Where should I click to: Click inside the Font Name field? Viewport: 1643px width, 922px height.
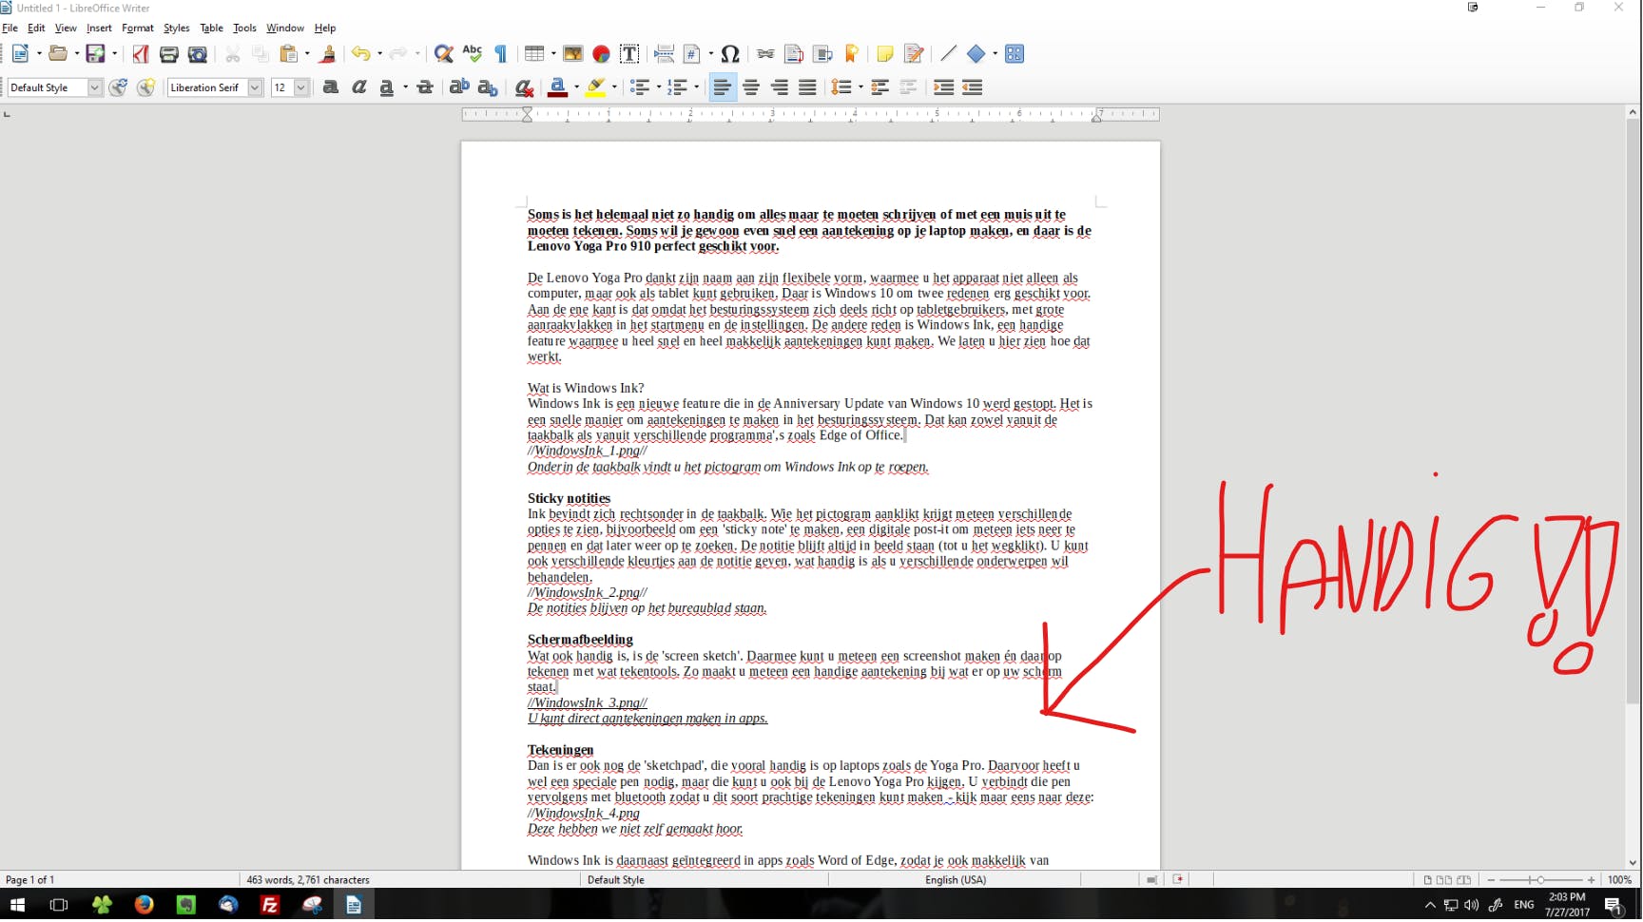point(207,88)
